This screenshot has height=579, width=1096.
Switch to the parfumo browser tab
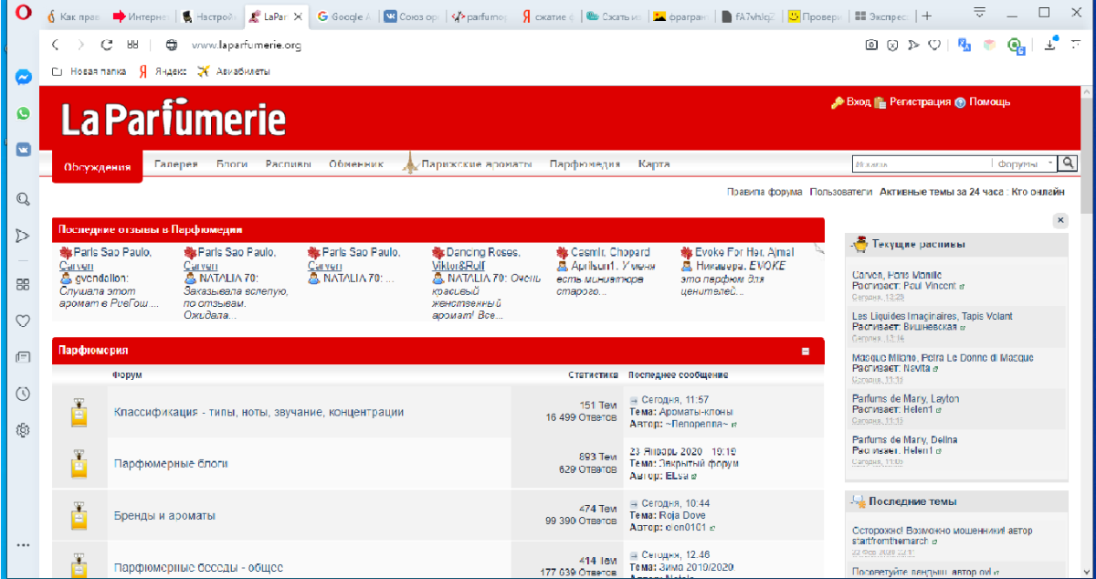pos(482,16)
